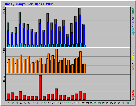Click the tallest red KBytes bar for day 9
This screenshot has width=136, height=106.
[x=40, y=87]
